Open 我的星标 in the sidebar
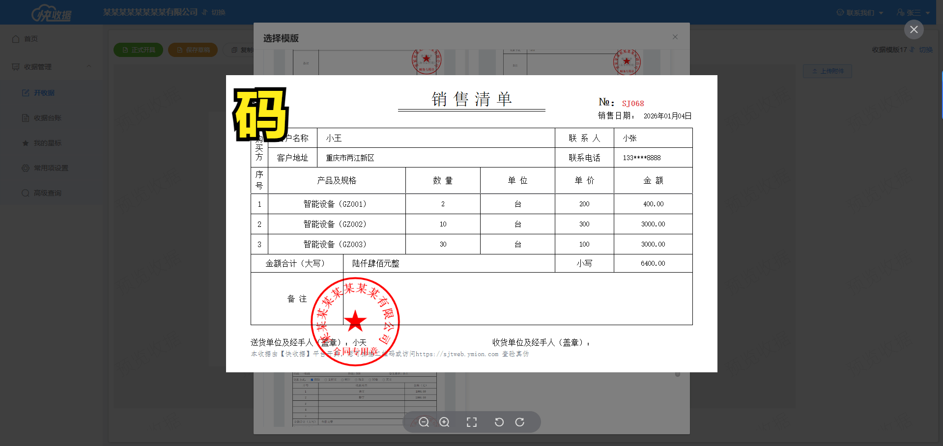 [x=47, y=143]
